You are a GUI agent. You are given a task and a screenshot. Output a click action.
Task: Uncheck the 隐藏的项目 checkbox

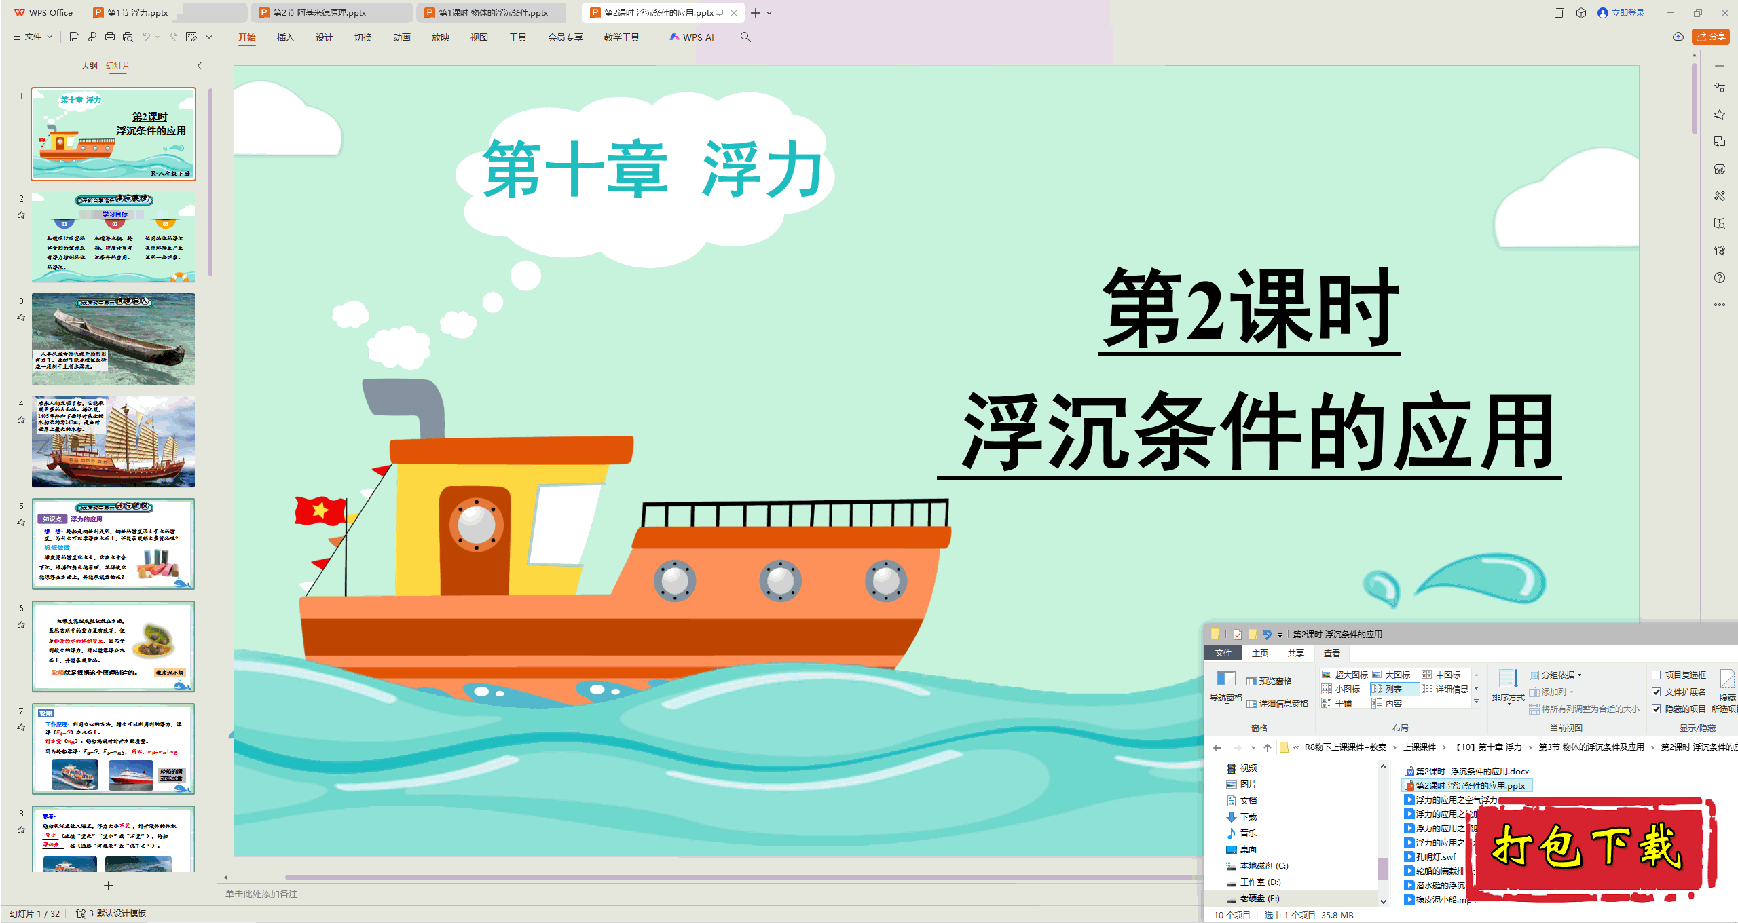click(x=1656, y=709)
